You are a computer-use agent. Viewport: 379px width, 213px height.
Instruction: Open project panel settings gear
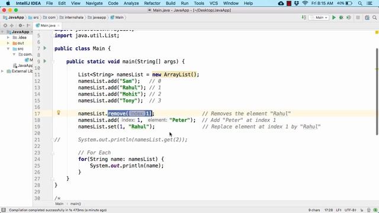click(21, 25)
